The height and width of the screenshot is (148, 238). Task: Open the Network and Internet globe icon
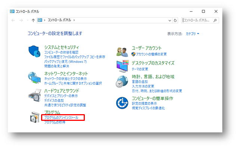click(x=34, y=78)
